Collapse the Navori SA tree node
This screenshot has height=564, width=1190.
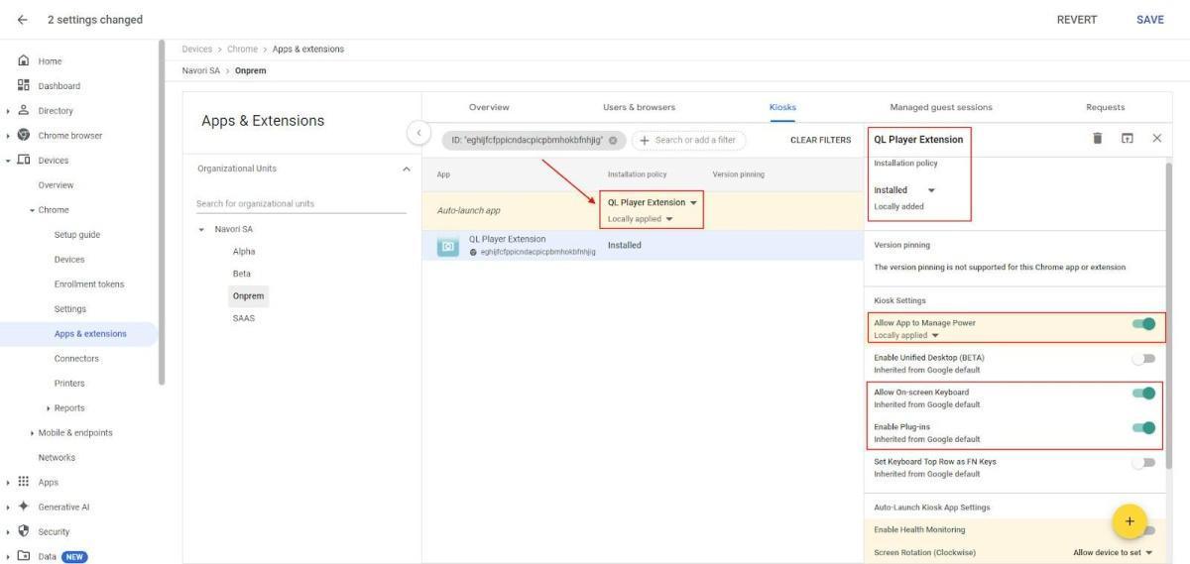pyautogui.click(x=201, y=229)
